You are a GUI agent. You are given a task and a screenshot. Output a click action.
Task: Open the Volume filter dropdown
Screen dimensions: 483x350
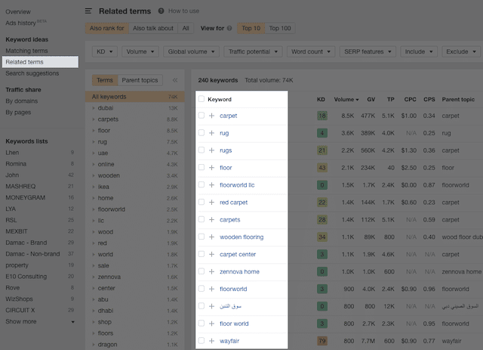(140, 51)
